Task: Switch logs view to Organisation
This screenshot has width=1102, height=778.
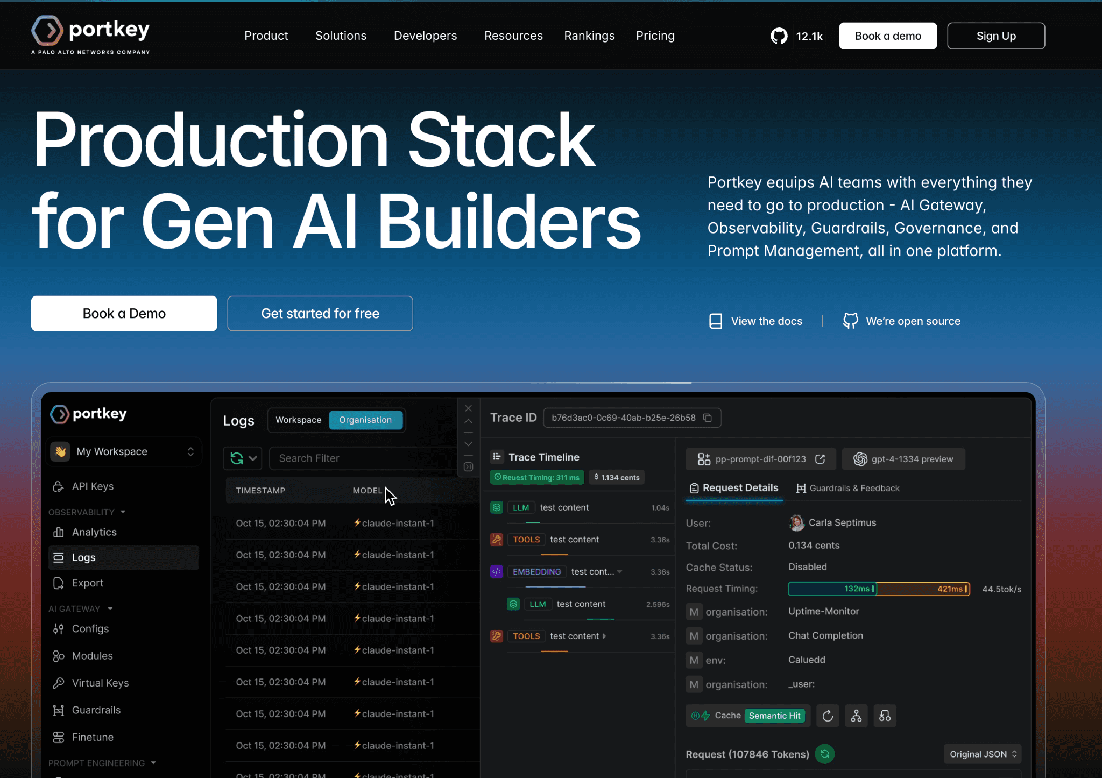Action: (365, 420)
